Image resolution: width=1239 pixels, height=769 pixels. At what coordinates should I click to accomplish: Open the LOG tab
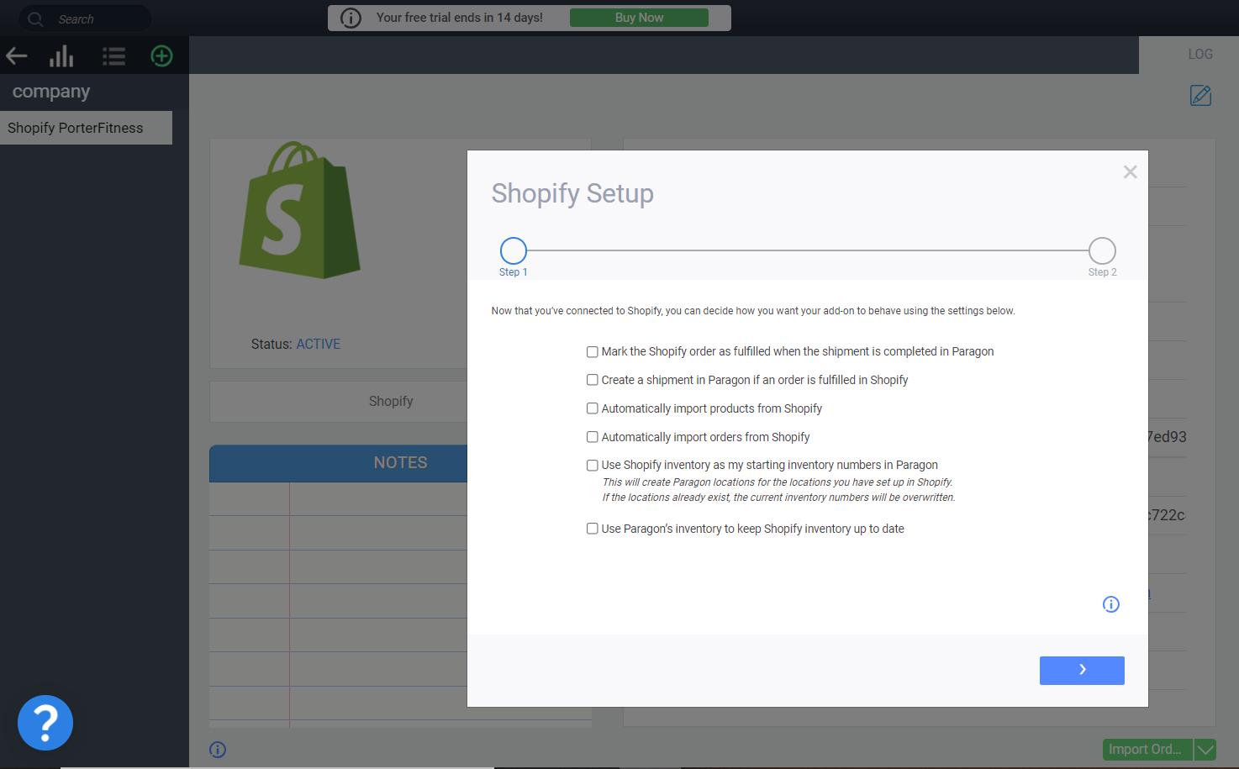pos(1200,54)
